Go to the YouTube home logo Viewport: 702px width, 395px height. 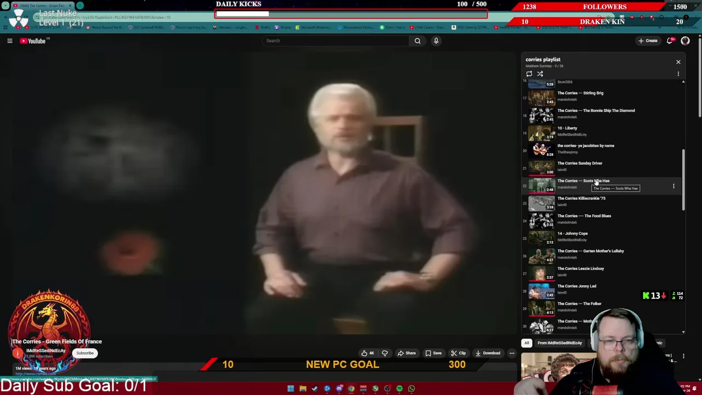point(33,41)
